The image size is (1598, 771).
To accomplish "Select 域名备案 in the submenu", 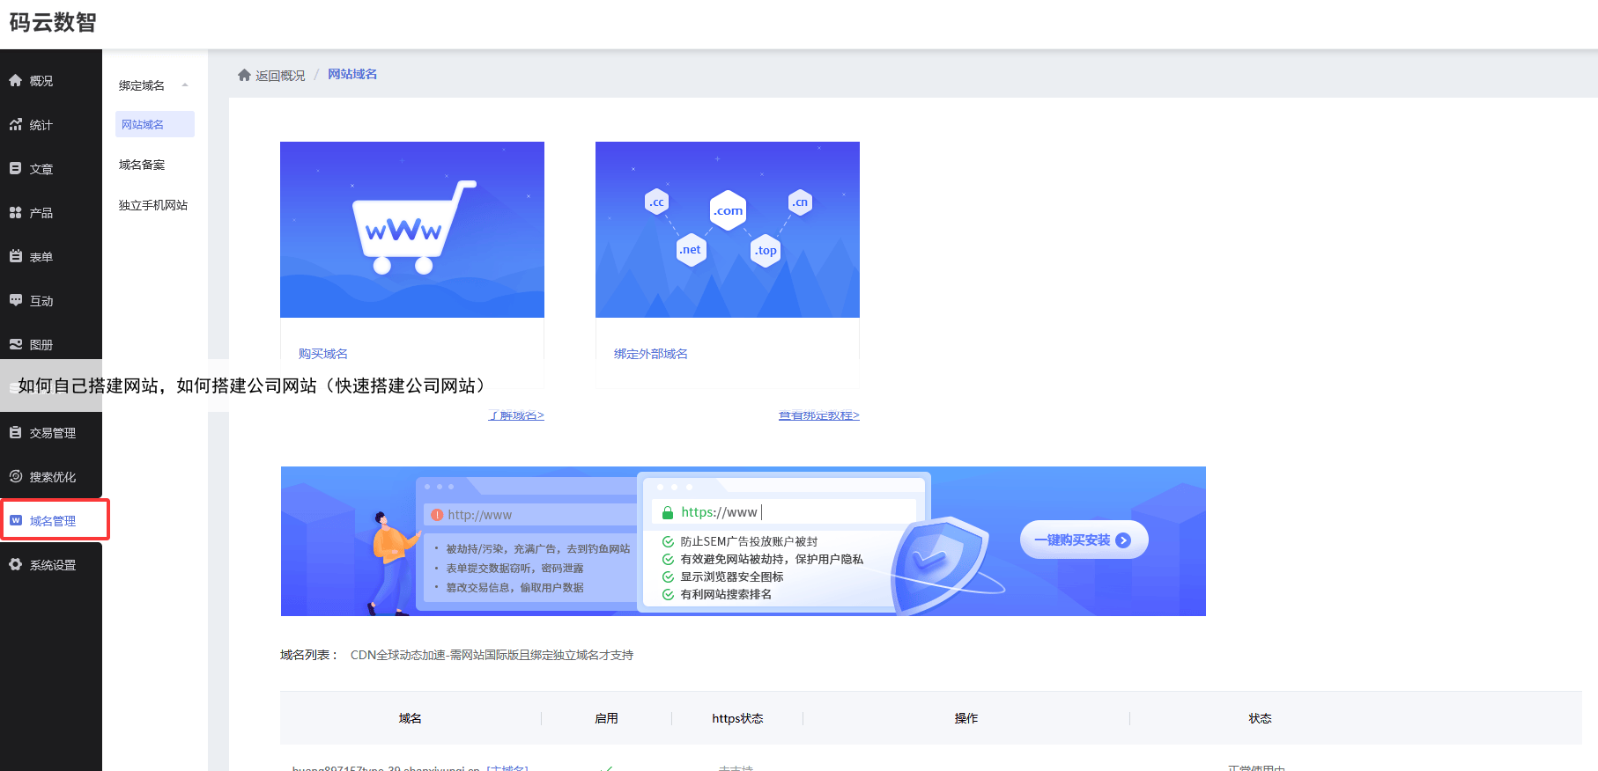I will (x=142, y=165).
